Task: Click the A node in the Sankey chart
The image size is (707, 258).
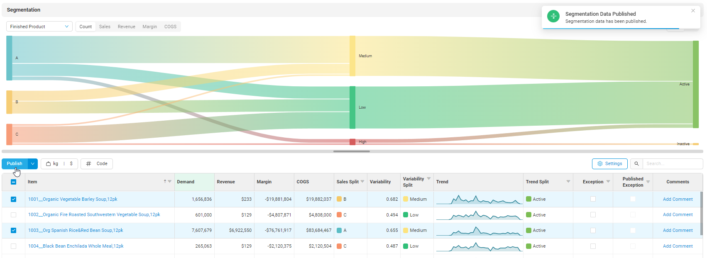Action: pos(9,58)
